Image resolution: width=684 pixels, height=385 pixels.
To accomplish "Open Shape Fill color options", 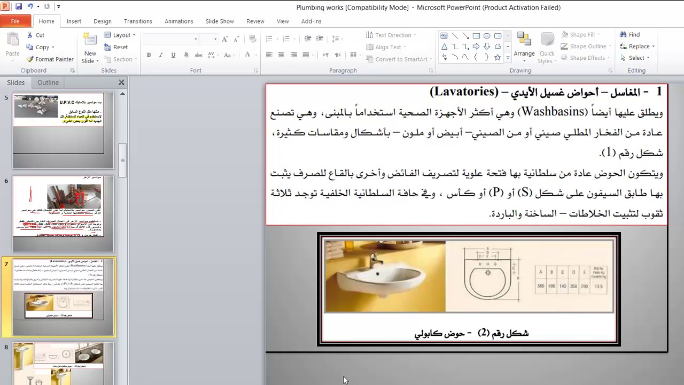I will (580, 35).
